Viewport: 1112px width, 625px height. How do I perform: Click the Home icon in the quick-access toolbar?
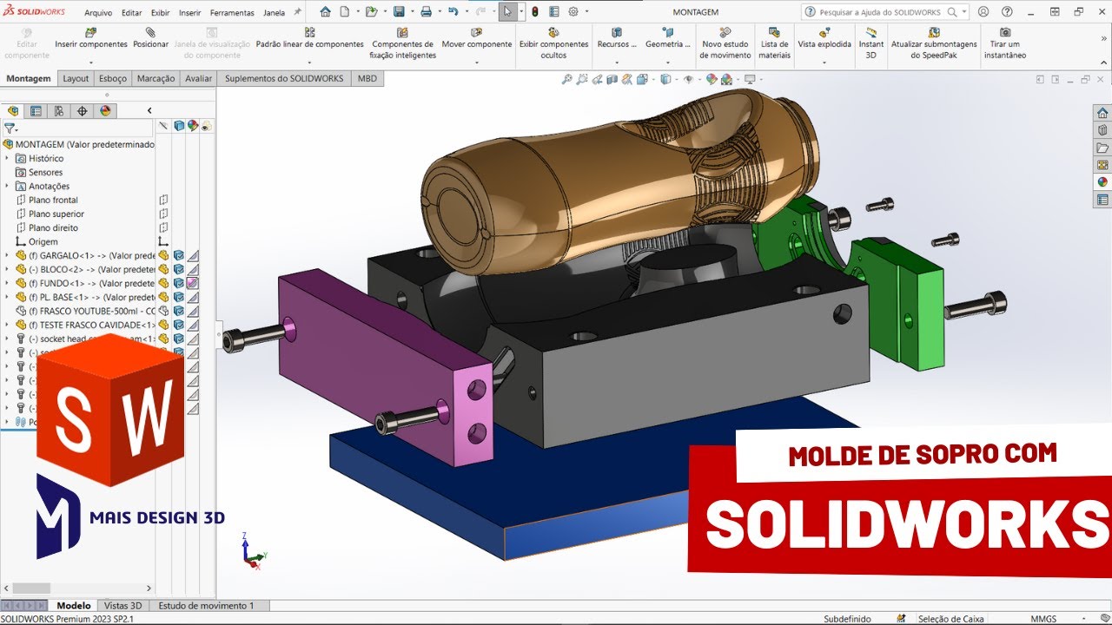point(325,12)
